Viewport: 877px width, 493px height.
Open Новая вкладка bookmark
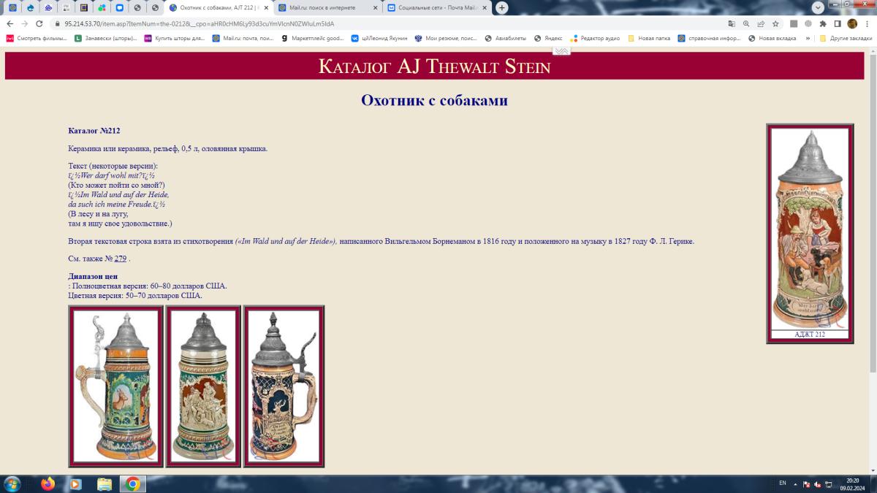coord(772,38)
